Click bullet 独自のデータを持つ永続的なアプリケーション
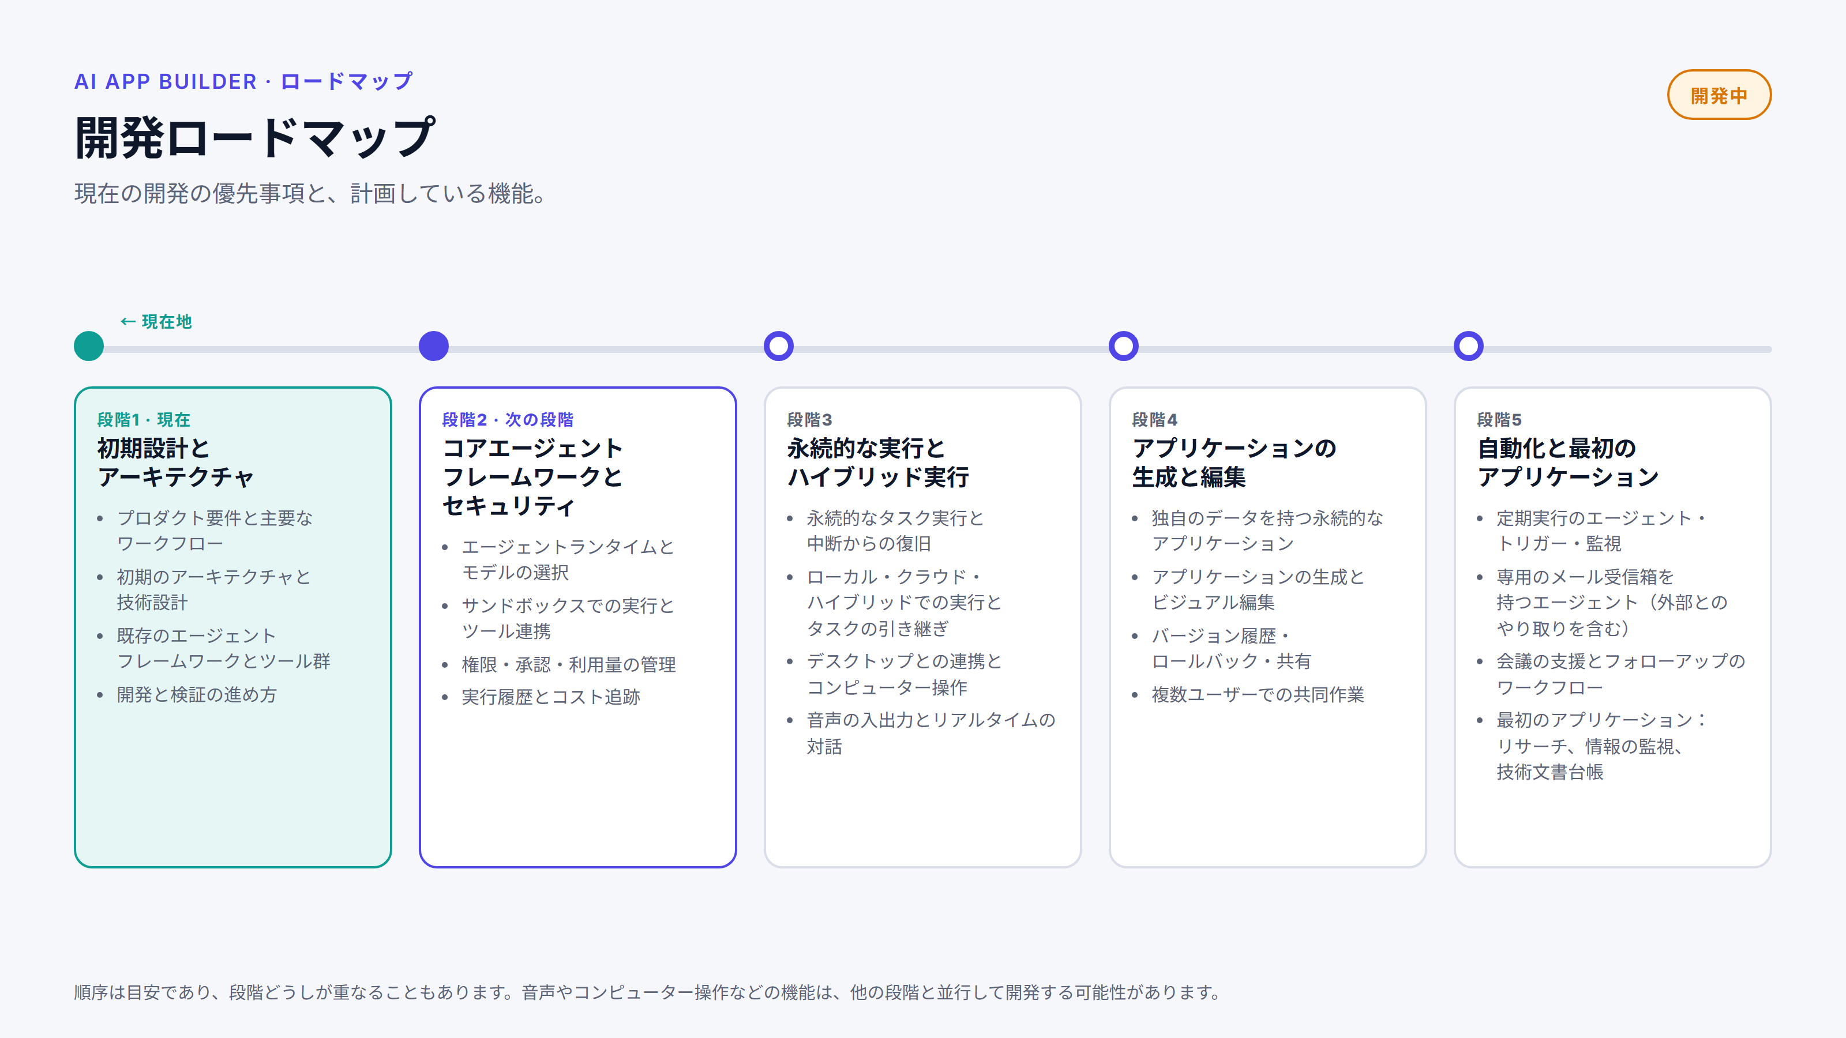Viewport: 1846px width, 1038px height. pos(1267,530)
